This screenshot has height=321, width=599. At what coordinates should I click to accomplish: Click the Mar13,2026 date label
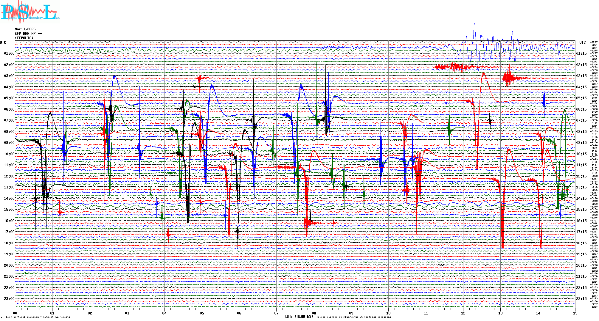25,29
